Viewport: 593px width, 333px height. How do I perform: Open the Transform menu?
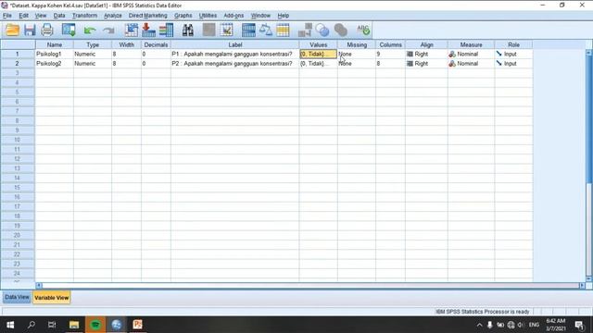[x=84, y=16]
